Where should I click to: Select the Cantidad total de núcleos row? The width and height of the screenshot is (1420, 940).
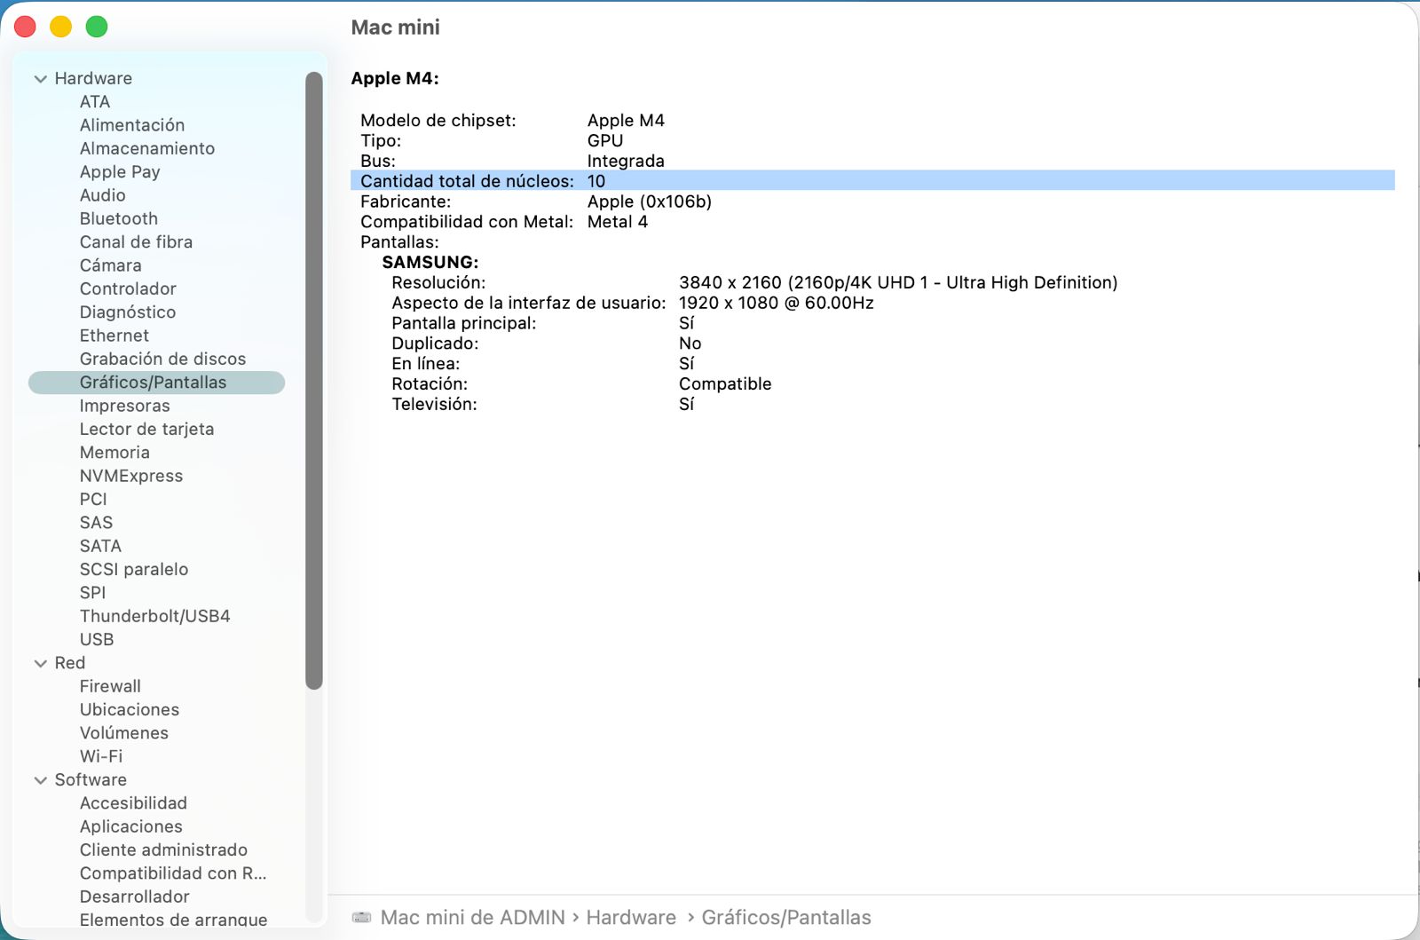872,181
